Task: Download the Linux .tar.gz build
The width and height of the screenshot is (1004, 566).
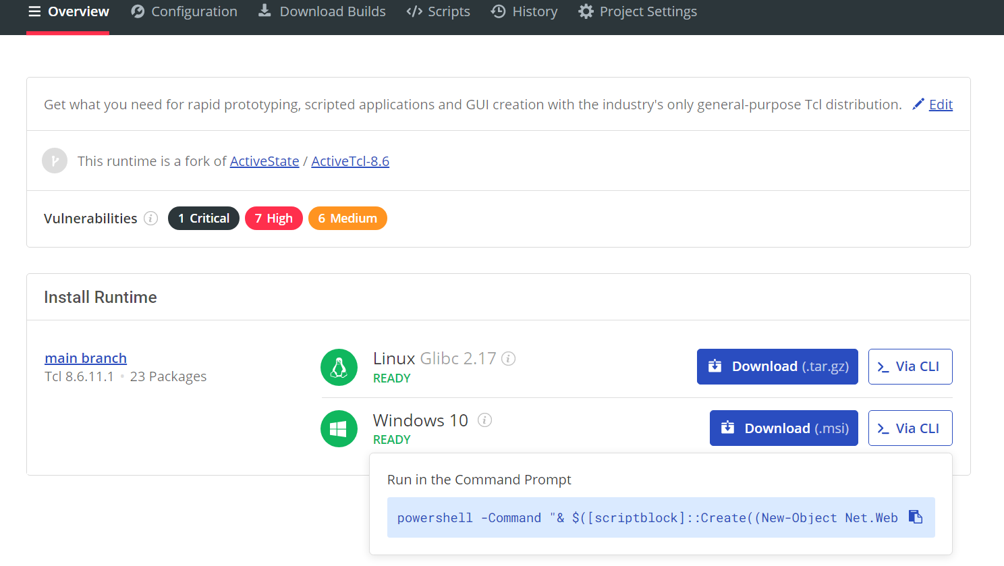Action: (777, 366)
